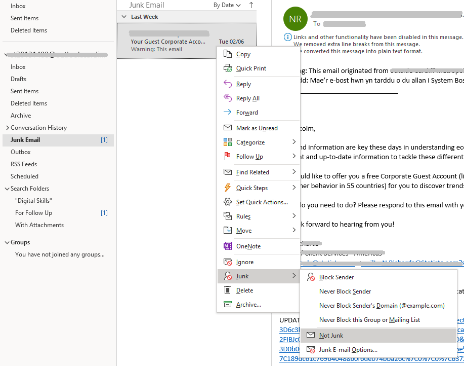
Task: Click the Ignore icon
Action: 227,262
